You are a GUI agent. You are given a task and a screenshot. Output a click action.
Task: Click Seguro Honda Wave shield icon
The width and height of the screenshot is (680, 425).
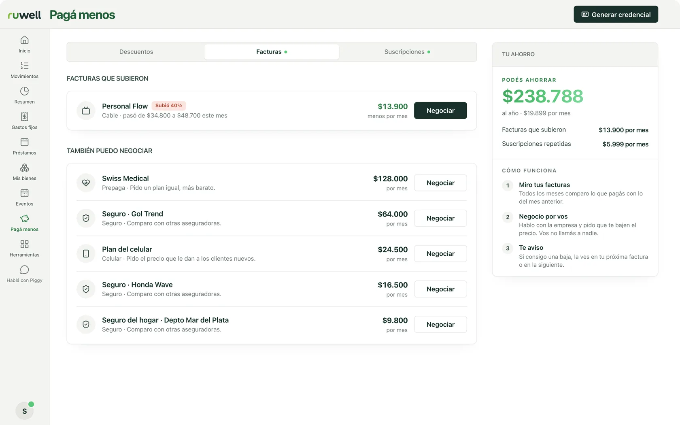(86, 289)
